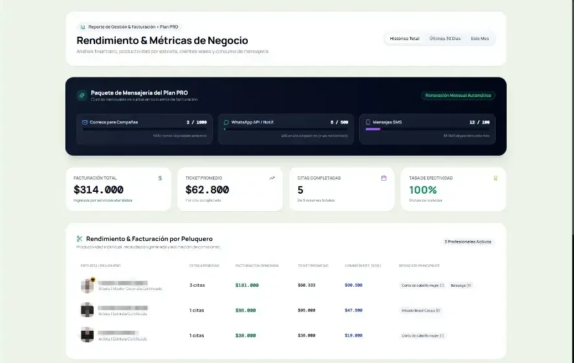The width and height of the screenshot is (574, 363).
Task: Click the Alisado Brasil Cacau (1) tag
Action: [x=420, y=311]
